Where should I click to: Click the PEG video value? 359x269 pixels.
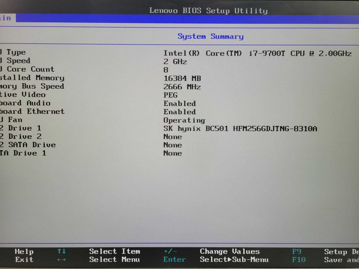[170, 95]
